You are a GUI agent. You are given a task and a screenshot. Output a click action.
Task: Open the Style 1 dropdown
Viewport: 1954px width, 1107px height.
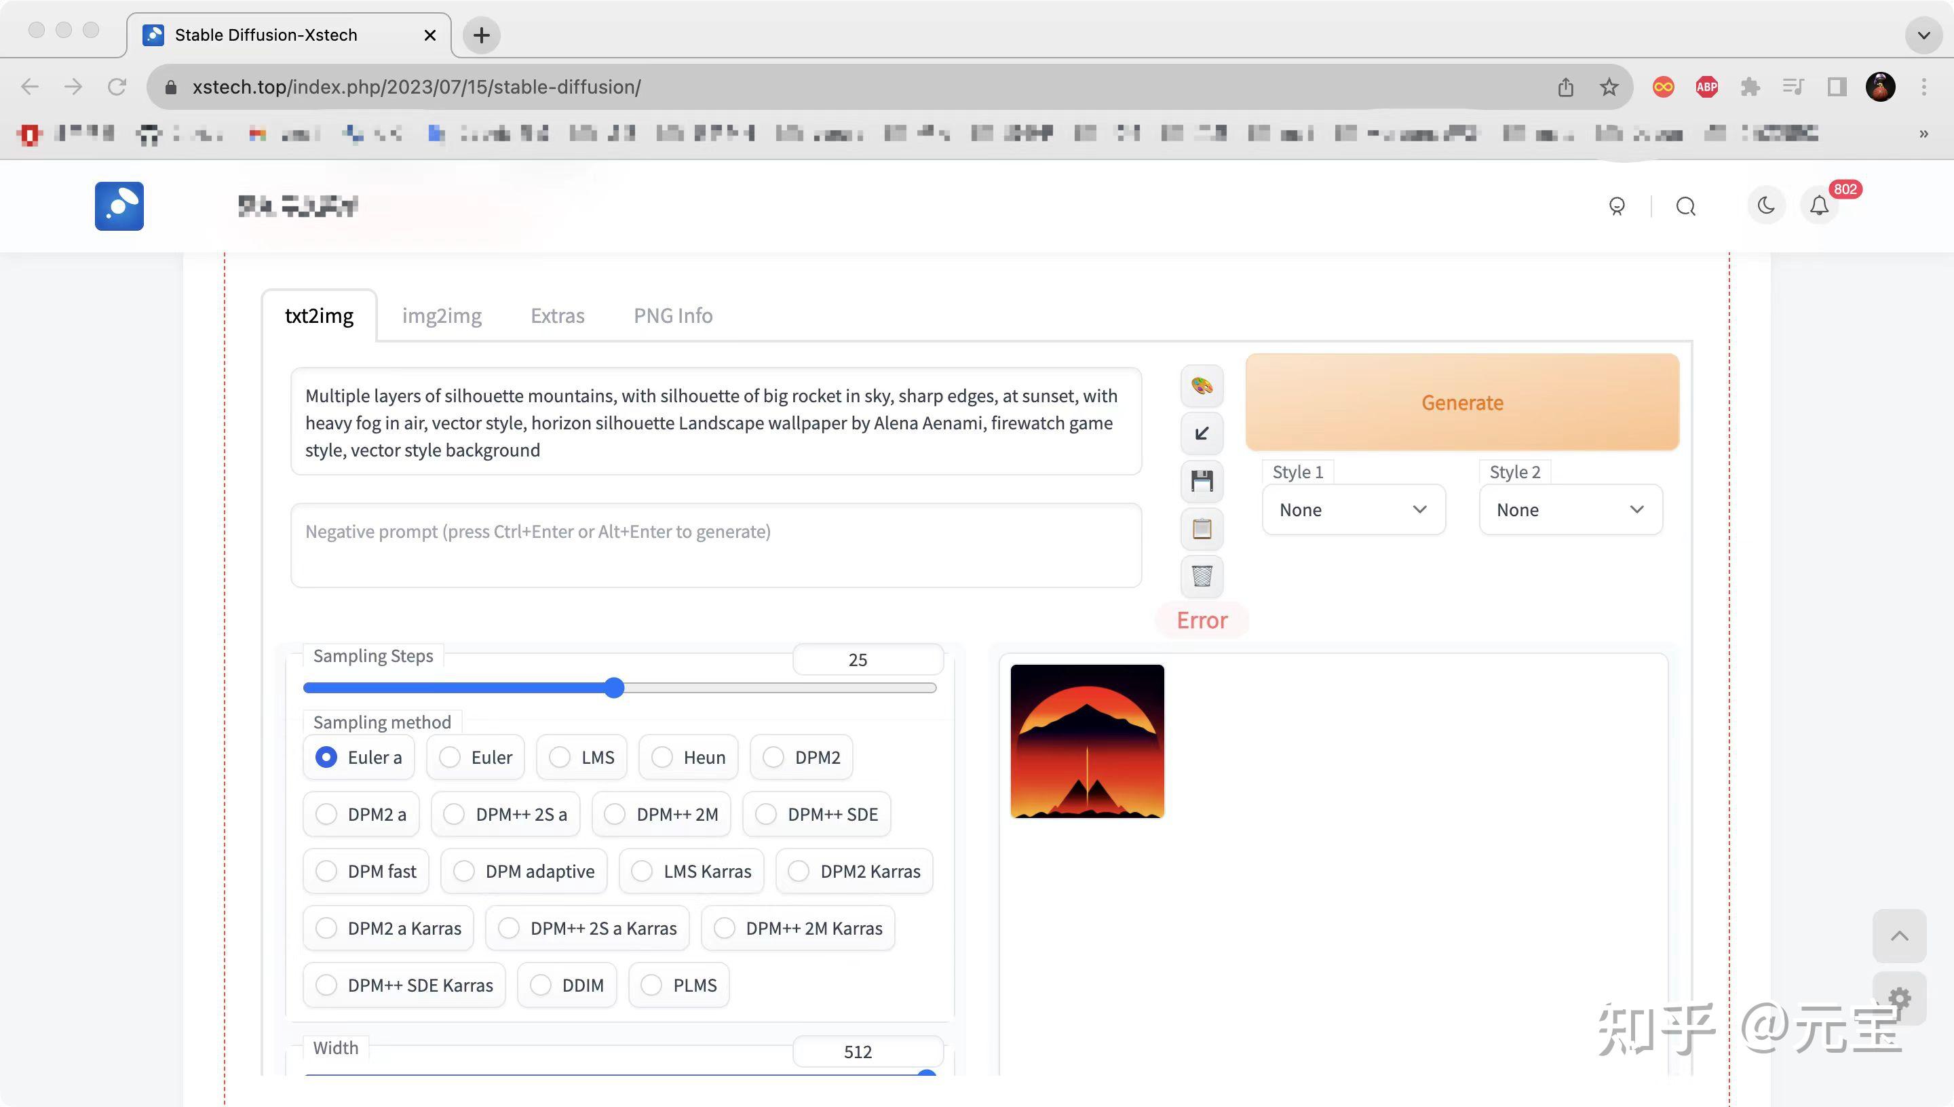point(1354,510)
